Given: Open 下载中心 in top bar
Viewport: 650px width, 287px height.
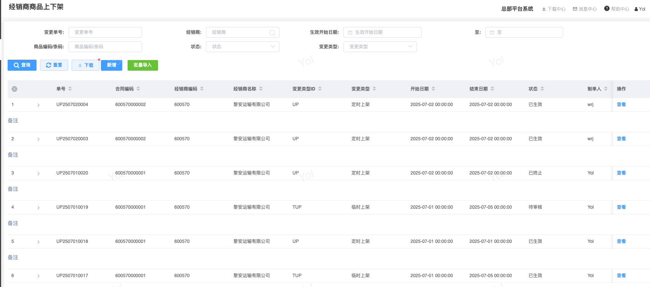Looking at the screenshot, I should [554, 9].
